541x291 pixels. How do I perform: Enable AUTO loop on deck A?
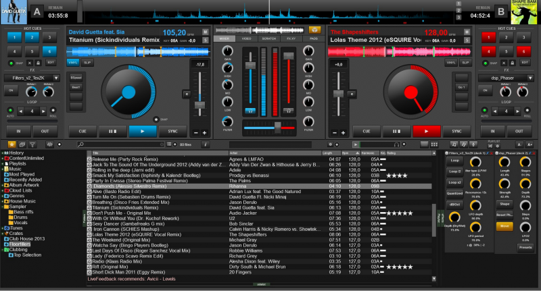[10, 110]
